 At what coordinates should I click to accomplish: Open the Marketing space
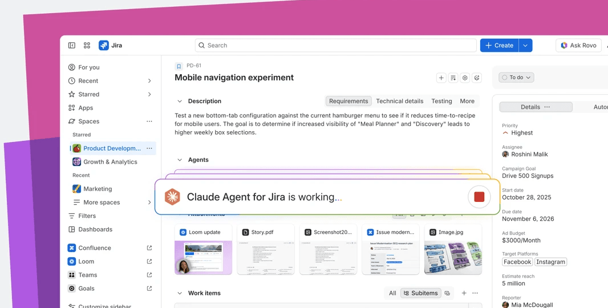(92, 189)
